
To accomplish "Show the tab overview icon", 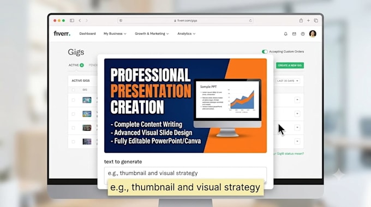I will pyautogui.click(x=316, y=21).
